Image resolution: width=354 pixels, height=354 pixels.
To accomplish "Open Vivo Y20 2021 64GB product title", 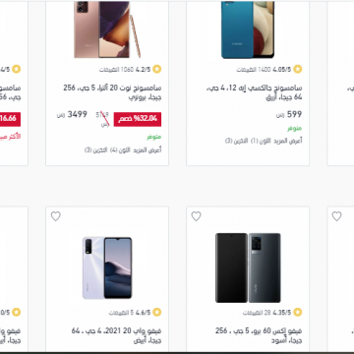I will tap(116, 335).
